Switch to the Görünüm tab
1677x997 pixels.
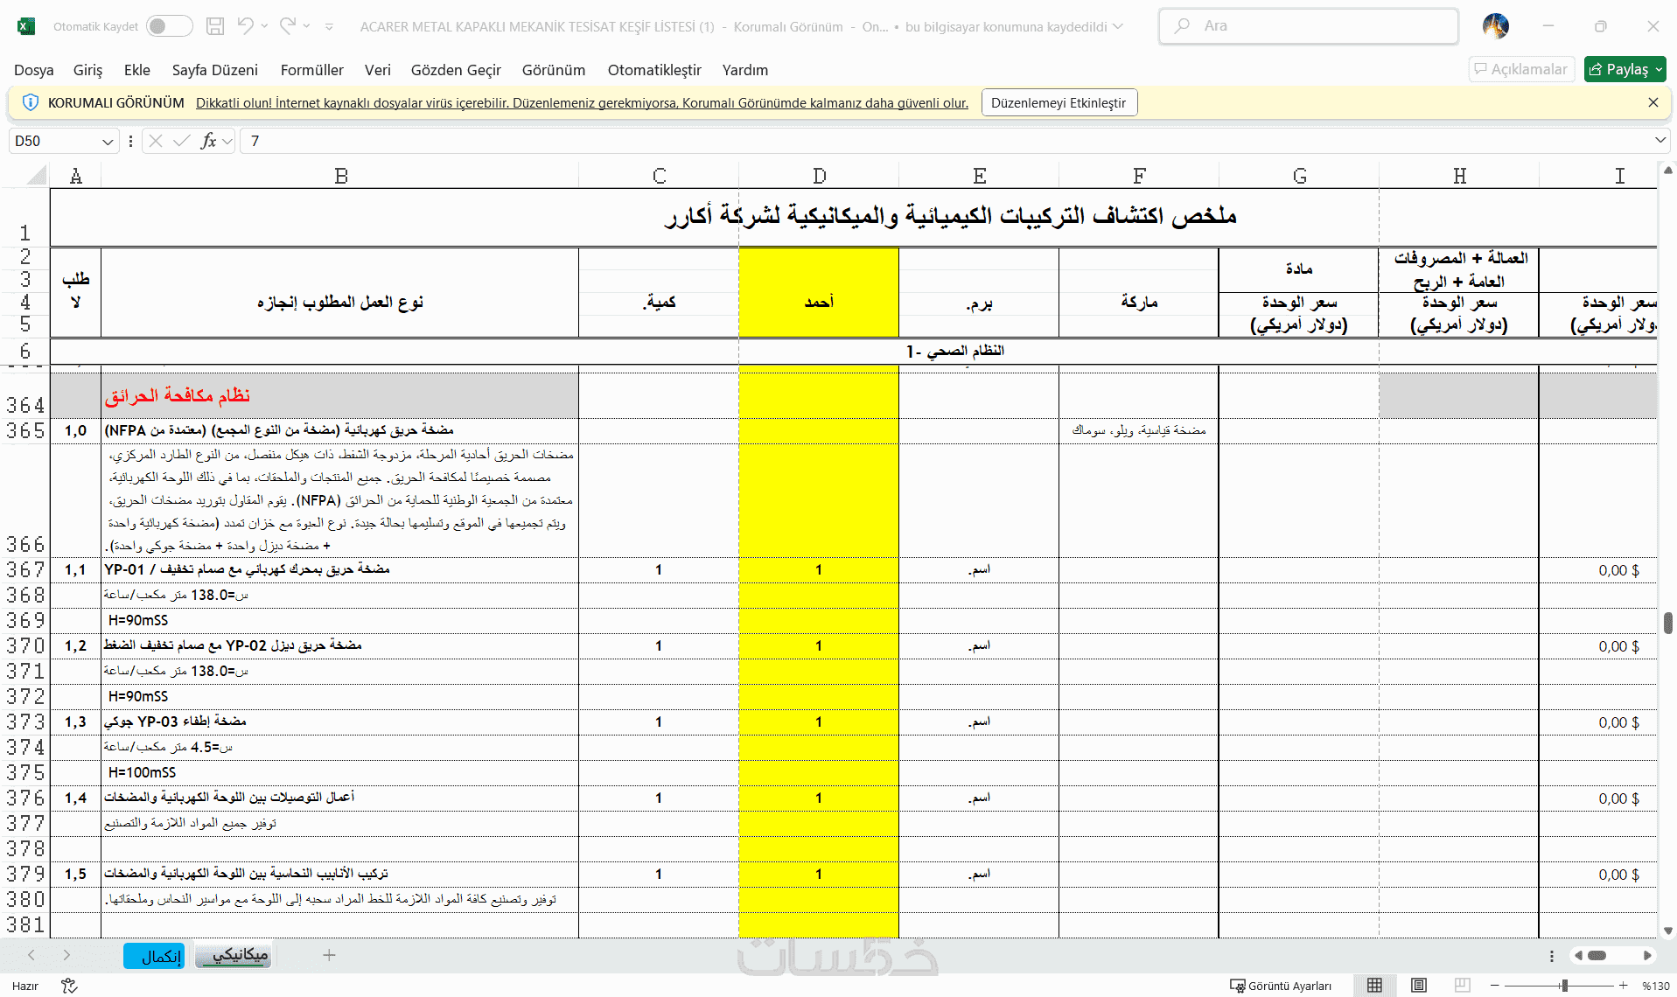[554, 70]
